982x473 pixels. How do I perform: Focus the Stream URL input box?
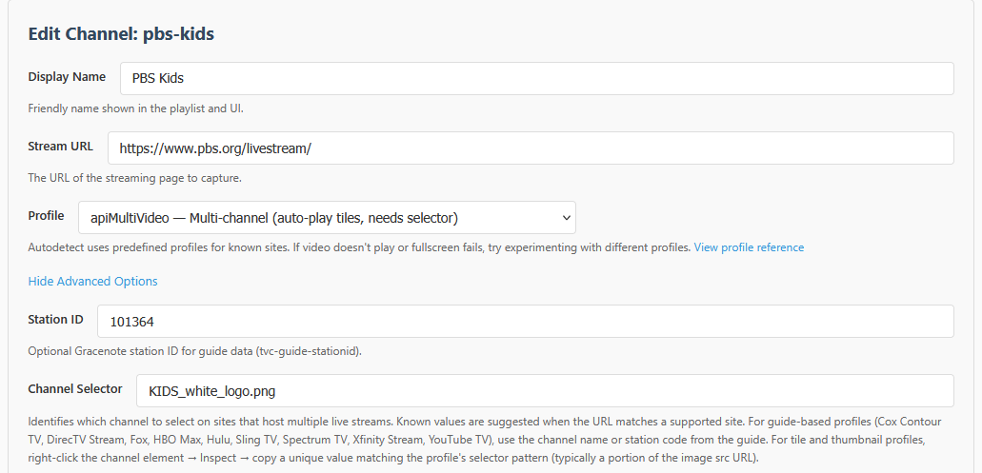pos(531,148)
